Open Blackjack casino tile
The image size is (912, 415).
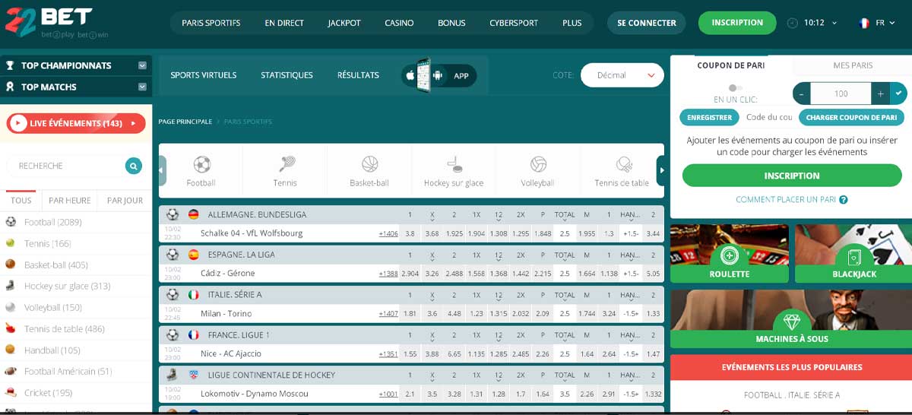coord(853,254)
